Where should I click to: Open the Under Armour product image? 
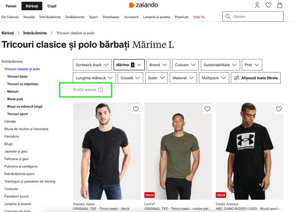coord(249,151)
